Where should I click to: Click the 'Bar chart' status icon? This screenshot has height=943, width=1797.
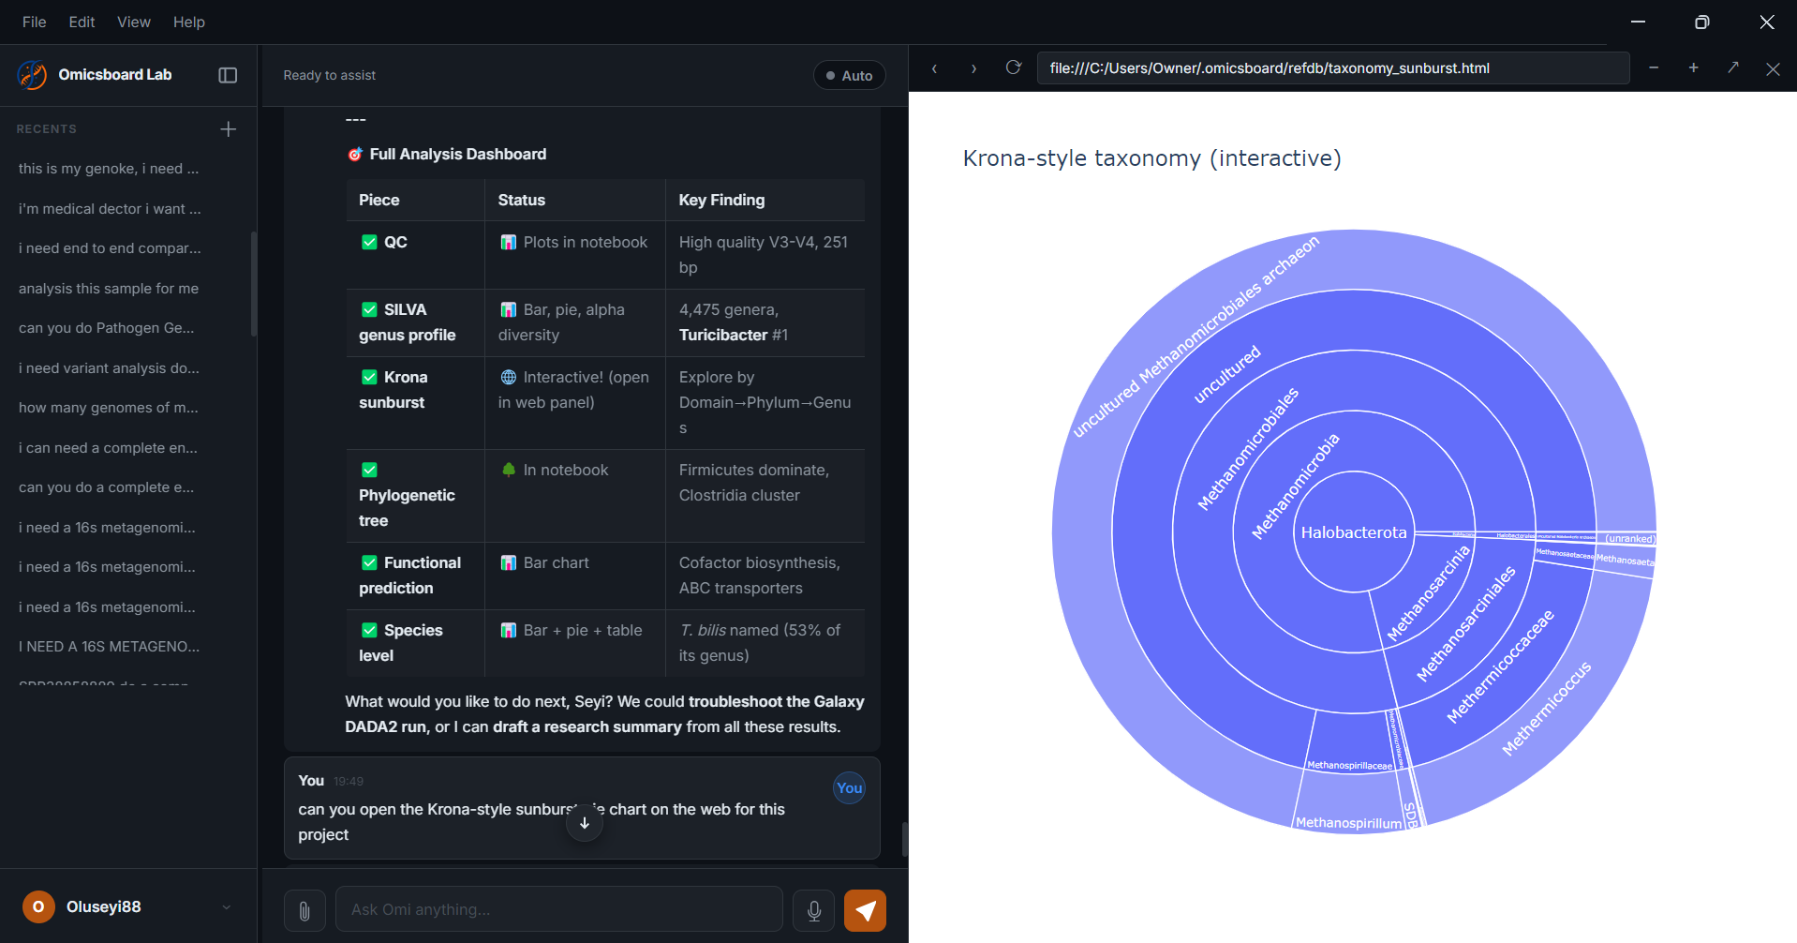(x=508, y=562)
